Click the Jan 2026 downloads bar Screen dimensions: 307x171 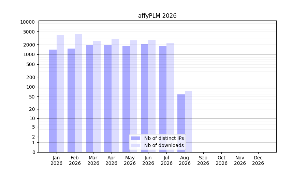coord(60,94)
